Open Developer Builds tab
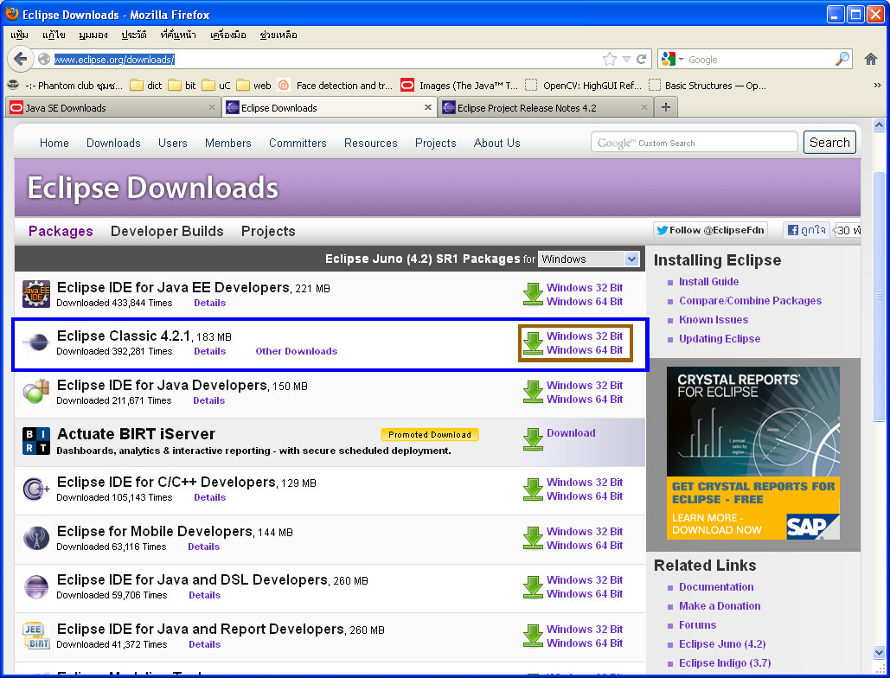This screenshot has width=890, height=678. 167,231
